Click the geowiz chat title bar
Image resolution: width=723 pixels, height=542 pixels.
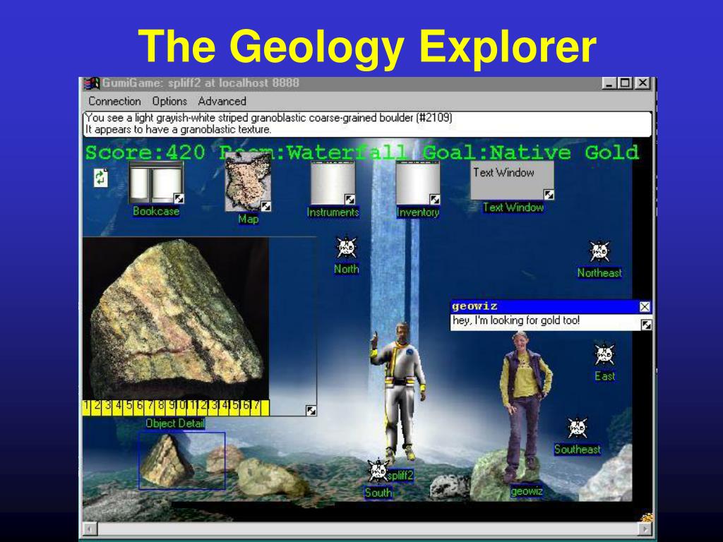544,306
